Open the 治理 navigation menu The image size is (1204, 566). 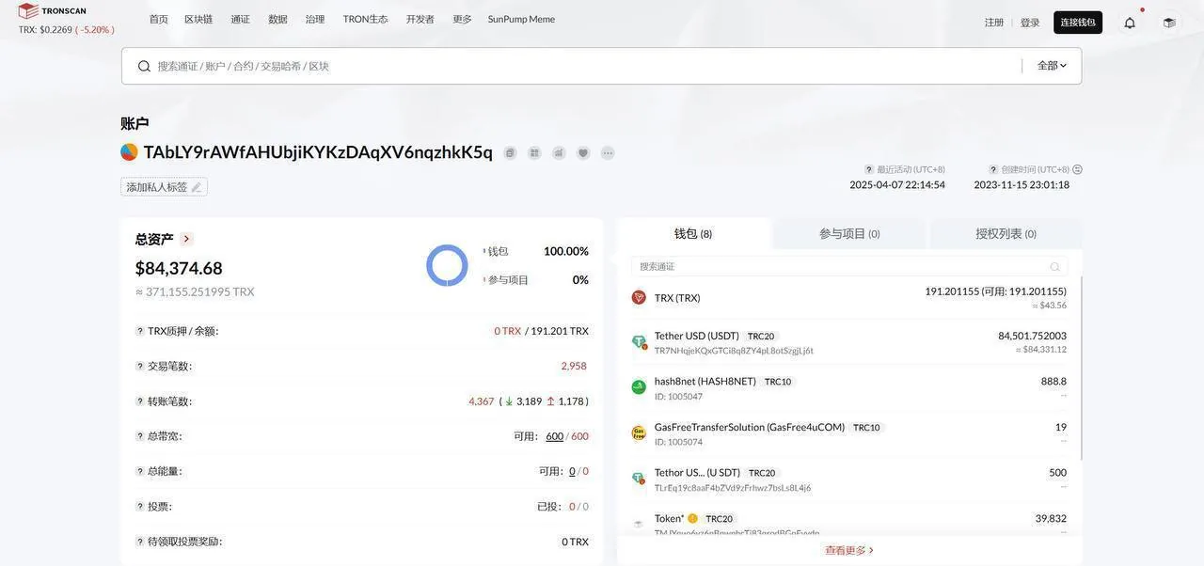[315, 19]
